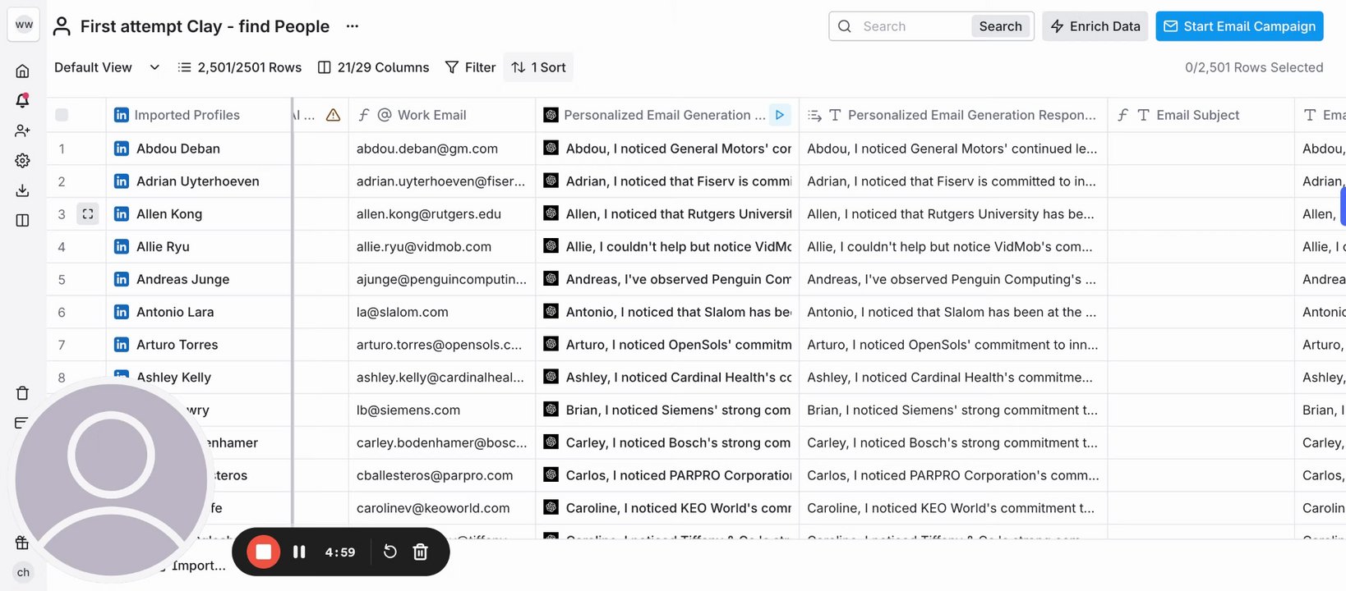1346x591 pixels.
Task: Click the trash icon in sidebar
Action: click(x=23, y=393)
